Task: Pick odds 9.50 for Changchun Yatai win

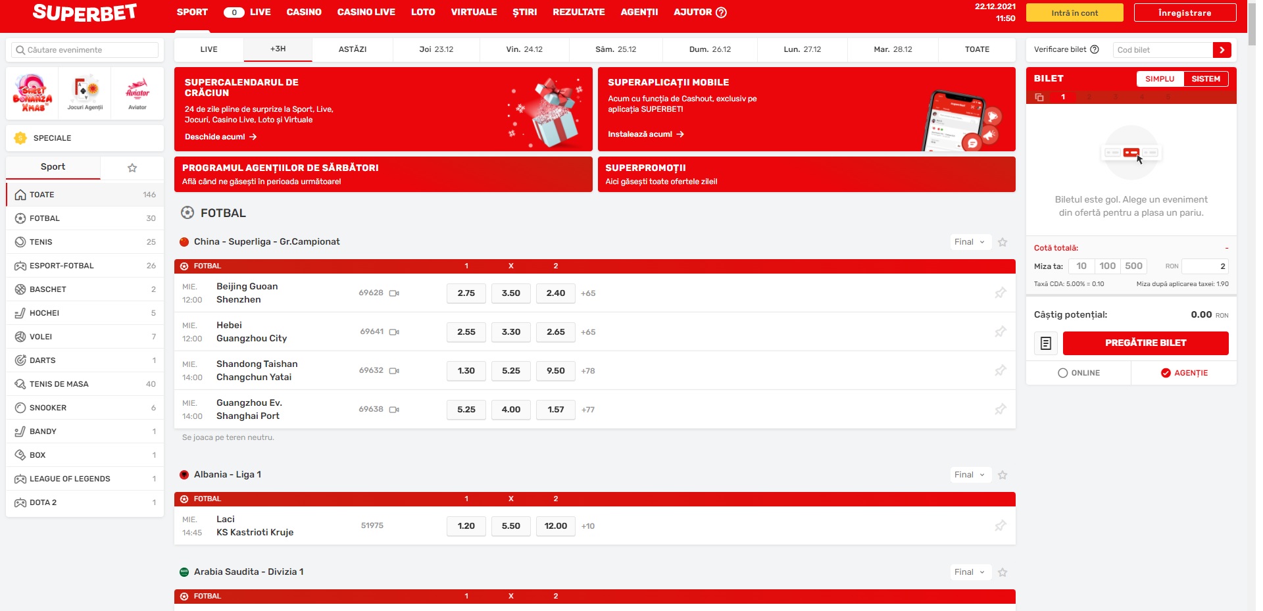Action: [x=556, y=371]
